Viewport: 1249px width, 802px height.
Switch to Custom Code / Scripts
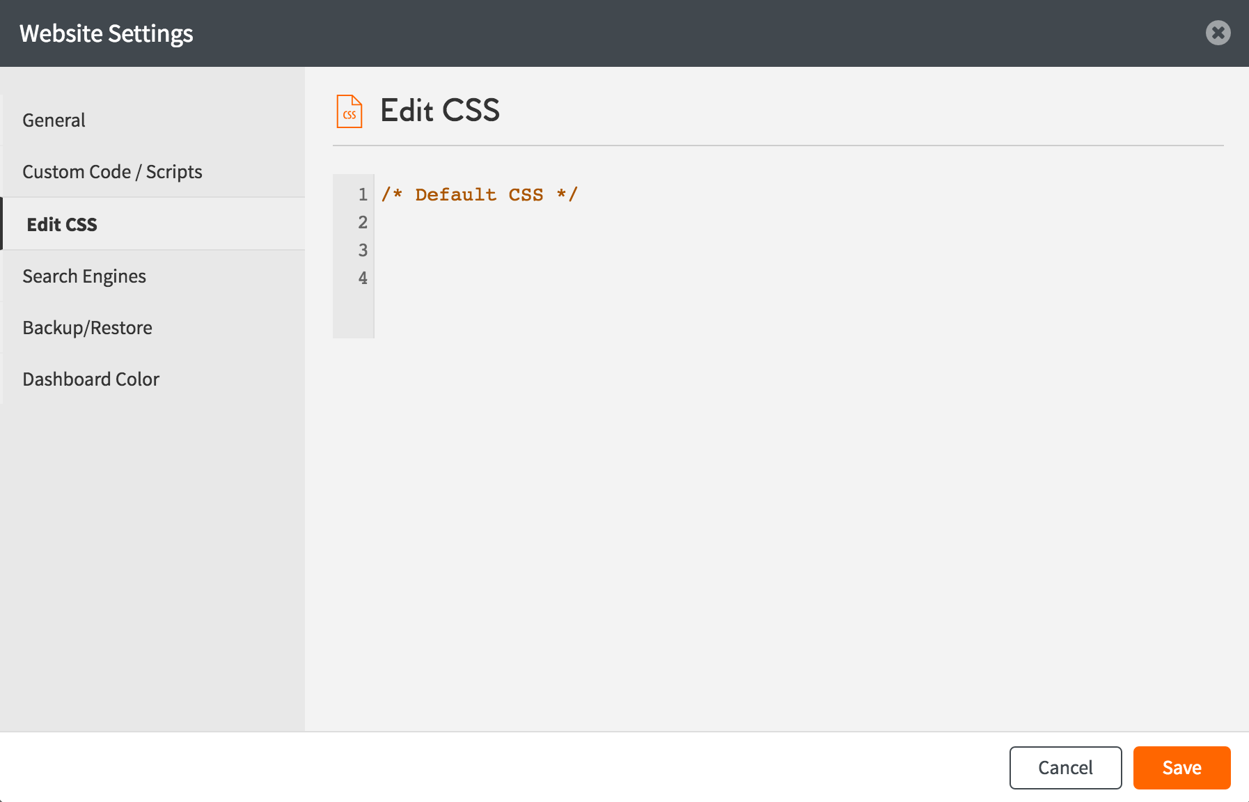point(112,172)
